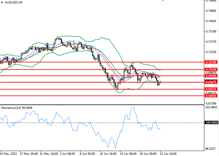Image resolution: width=219 pixels, height=156 pixels.
Task: Click the 102.4843 value on momentum scale
Action: click(211, 107)
